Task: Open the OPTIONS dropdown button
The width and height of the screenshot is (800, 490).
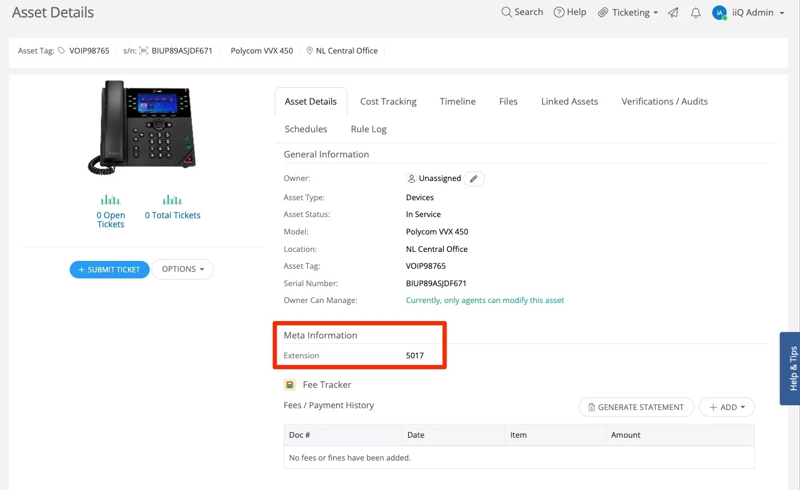Action: [183, 269]
